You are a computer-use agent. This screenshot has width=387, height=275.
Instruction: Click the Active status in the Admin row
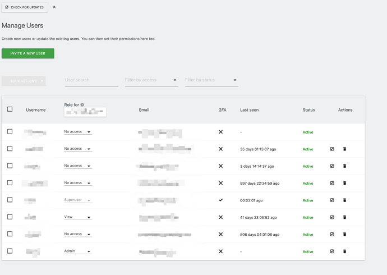pyautogui.click(x=308, y=251)
